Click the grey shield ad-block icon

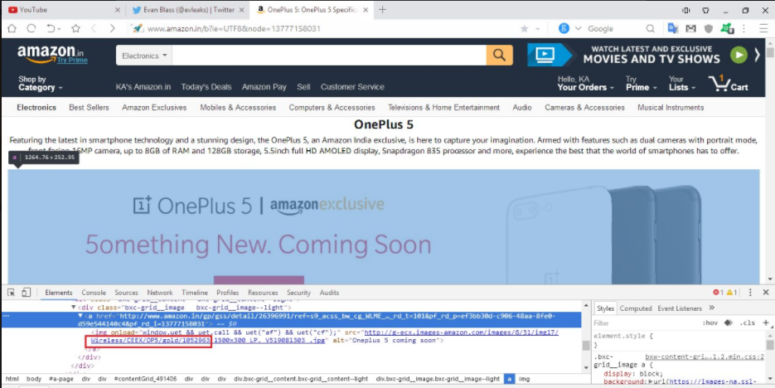point(708,29)
